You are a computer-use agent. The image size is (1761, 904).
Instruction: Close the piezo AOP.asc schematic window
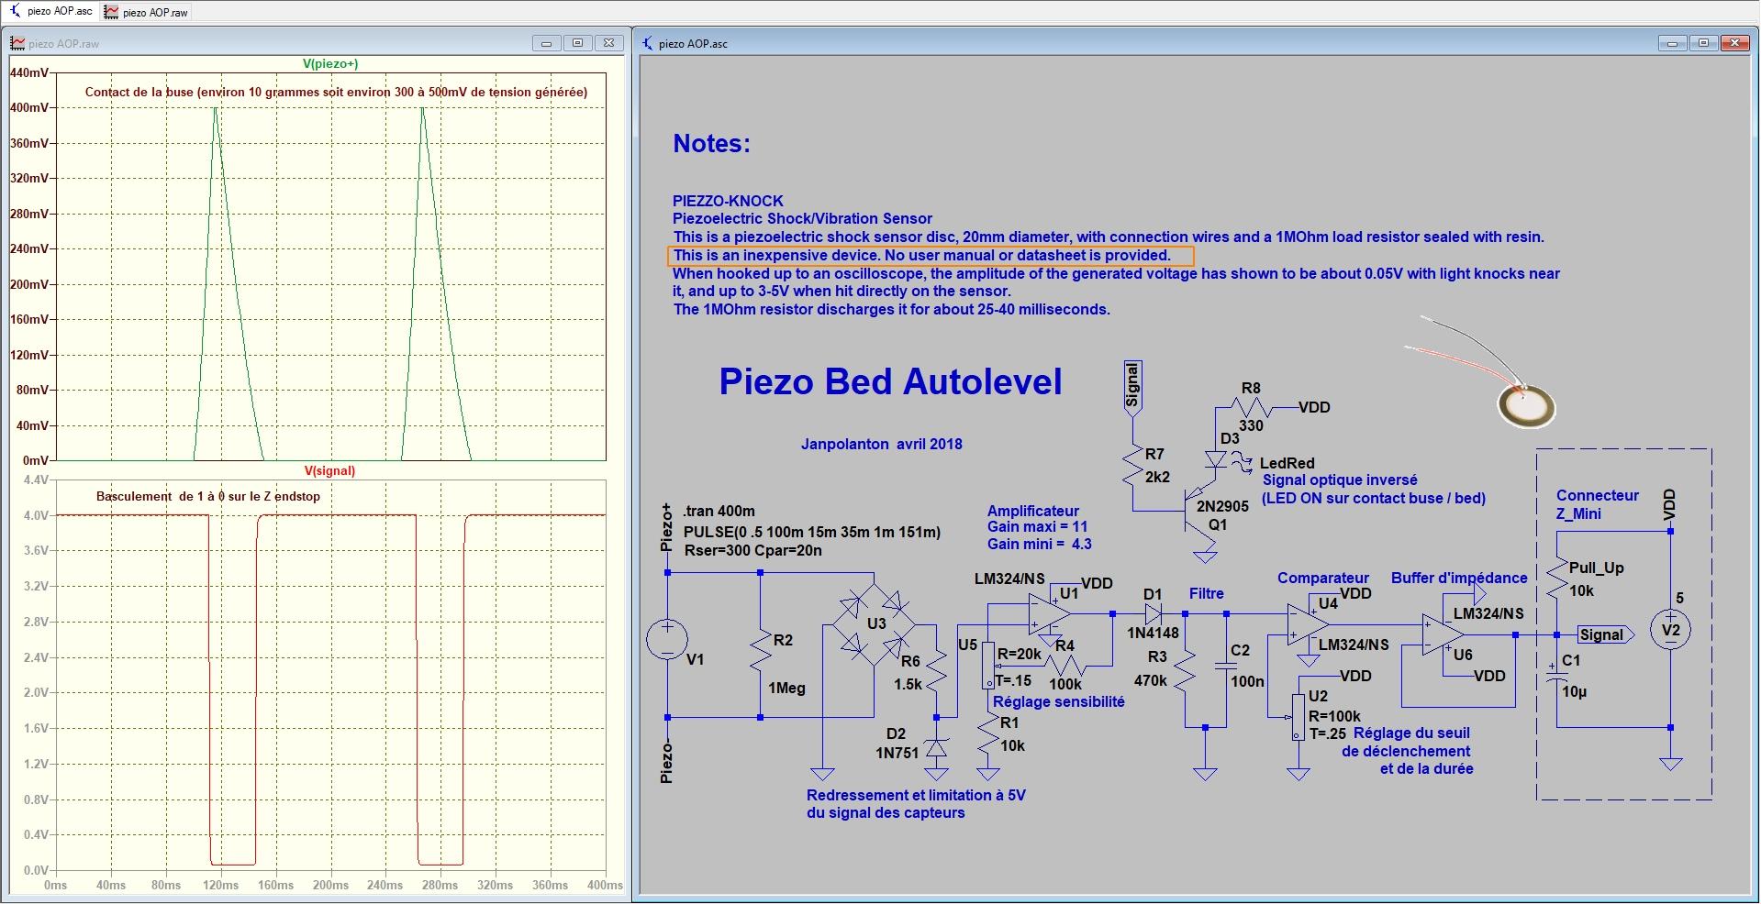point(1734,43)
